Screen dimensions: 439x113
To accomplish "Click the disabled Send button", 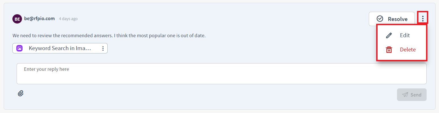I will [x=412, y=95].
